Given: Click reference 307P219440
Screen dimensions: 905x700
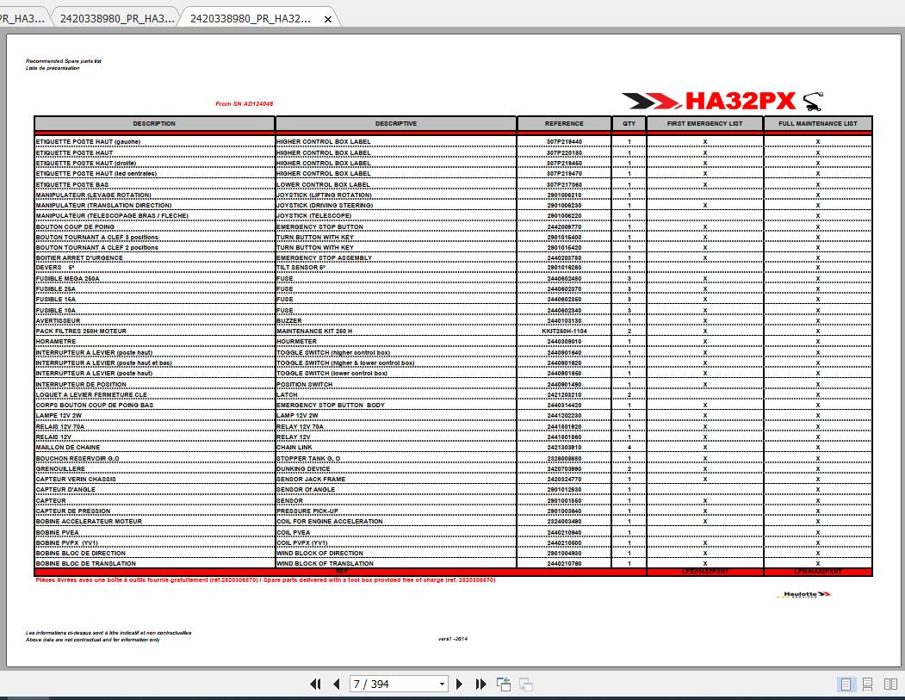Looking at the screenshot, I should coord(564,142).
